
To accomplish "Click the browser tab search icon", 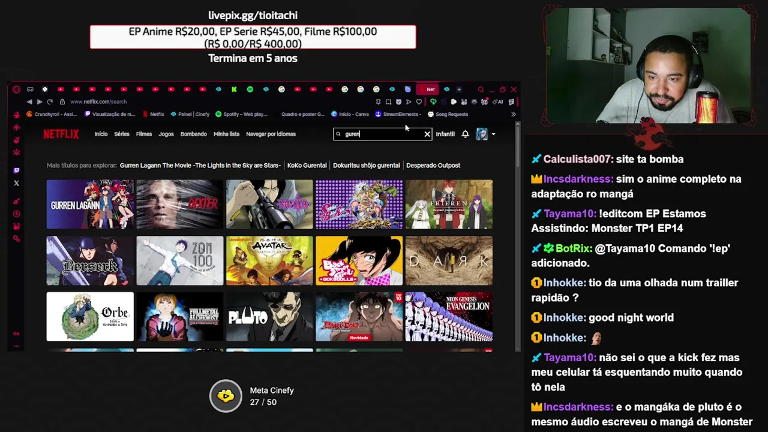I will (x=481, y=89).
